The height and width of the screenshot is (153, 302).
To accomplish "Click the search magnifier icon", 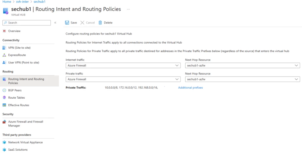I will [x=5, y=22].
